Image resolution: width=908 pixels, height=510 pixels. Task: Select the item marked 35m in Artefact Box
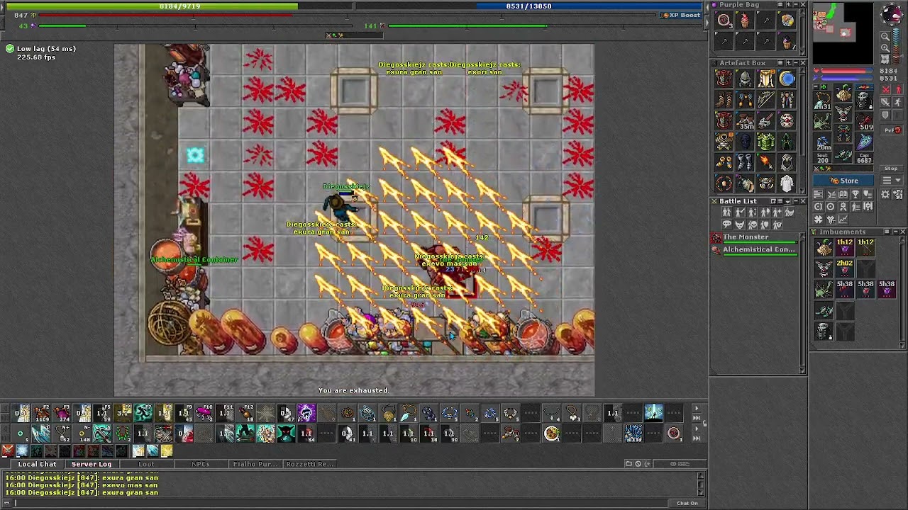click(x=745, y=120)
